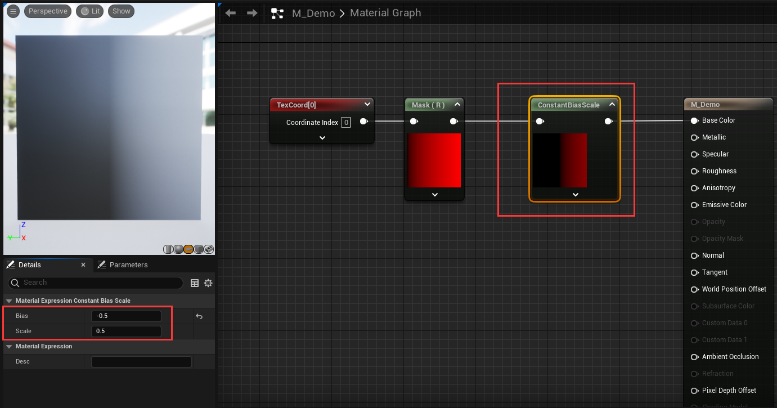Open the viewport hamburger options menu
Screen dimensions: 777x408
pyautogui.click(x=13, y=11)
